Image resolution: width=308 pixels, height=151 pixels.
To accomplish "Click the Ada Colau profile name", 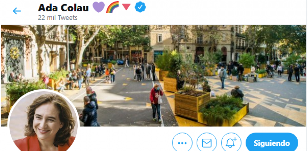I will pos(63,7).
